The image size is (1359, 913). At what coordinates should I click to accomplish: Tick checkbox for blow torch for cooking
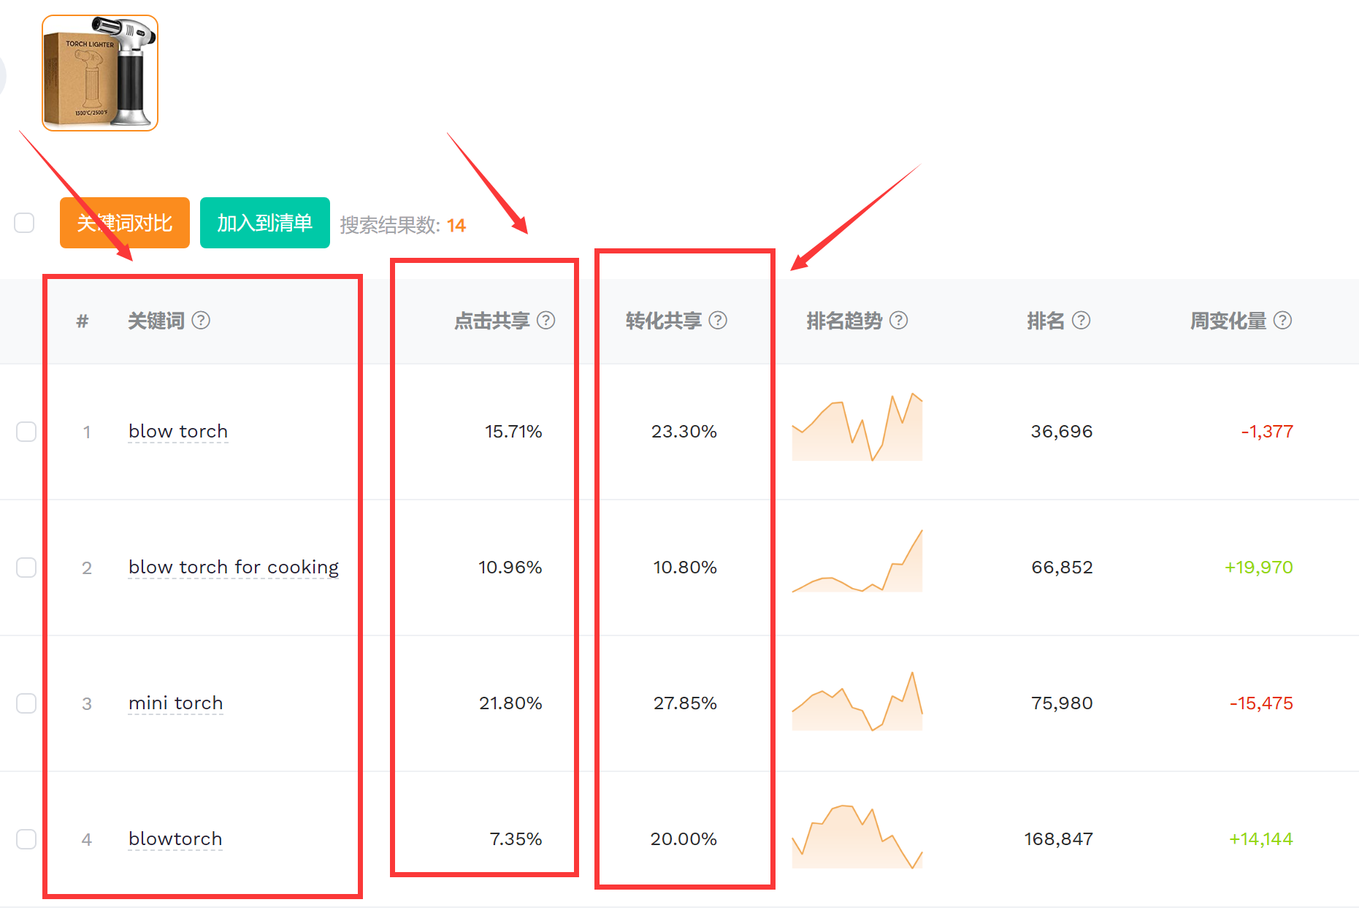(x=26, y=568)
